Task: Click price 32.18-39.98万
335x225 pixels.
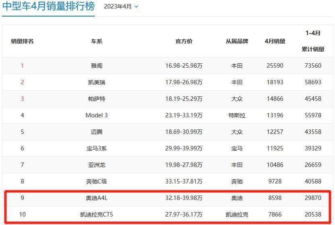Action: coord(184,198)
